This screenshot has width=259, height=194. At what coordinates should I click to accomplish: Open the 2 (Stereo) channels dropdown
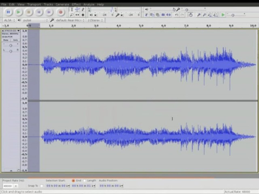[x=95, y=20]
